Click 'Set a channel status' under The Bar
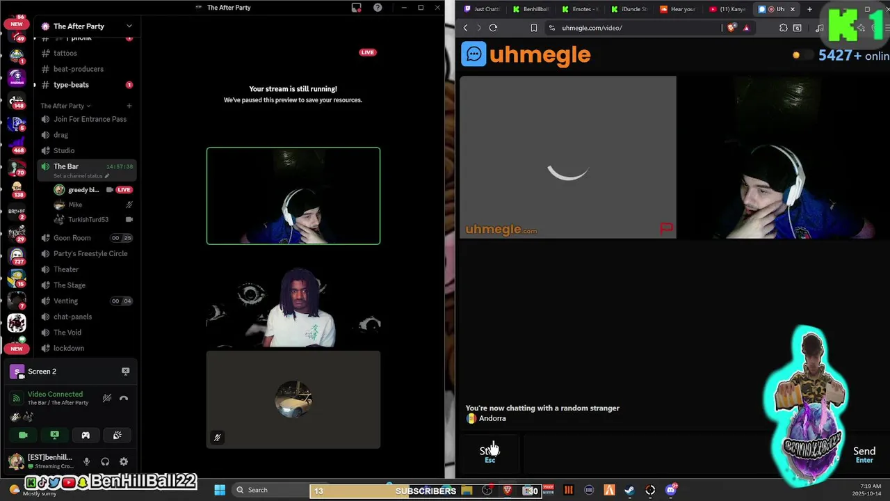The image size is (890, 501). pyautogui.click(x=81, y=176)
